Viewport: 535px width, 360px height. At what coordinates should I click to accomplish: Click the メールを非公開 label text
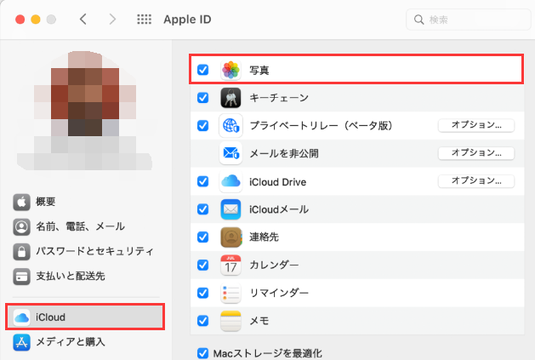pos(284,154)
